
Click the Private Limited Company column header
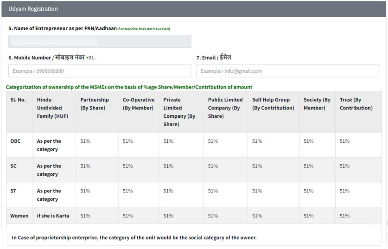coord(179,112)
